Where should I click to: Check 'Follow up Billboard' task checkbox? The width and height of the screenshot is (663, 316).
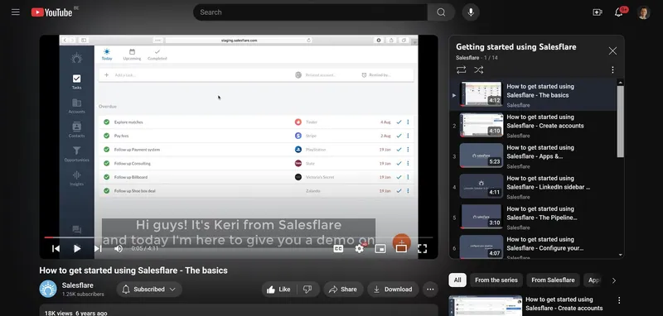(107, 177)
